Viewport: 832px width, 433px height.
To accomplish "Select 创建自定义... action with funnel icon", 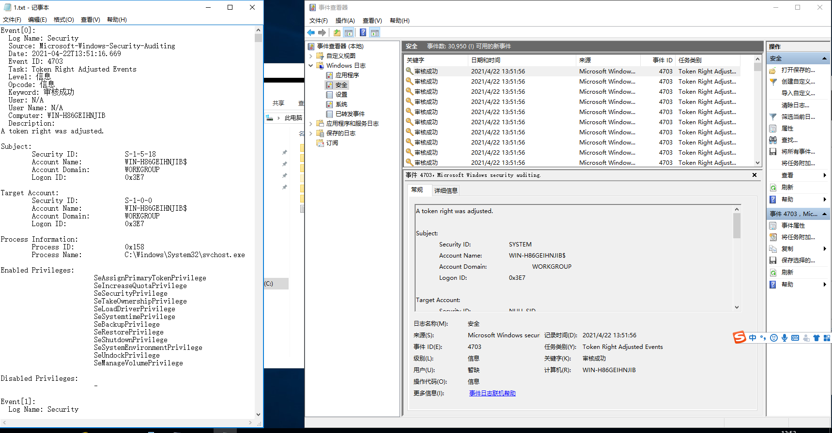I will click(x=798, y=82).
